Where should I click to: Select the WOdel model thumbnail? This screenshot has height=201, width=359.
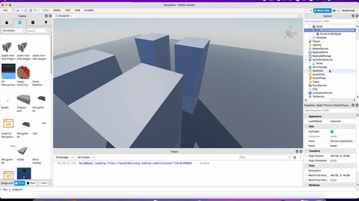[22, 150]
